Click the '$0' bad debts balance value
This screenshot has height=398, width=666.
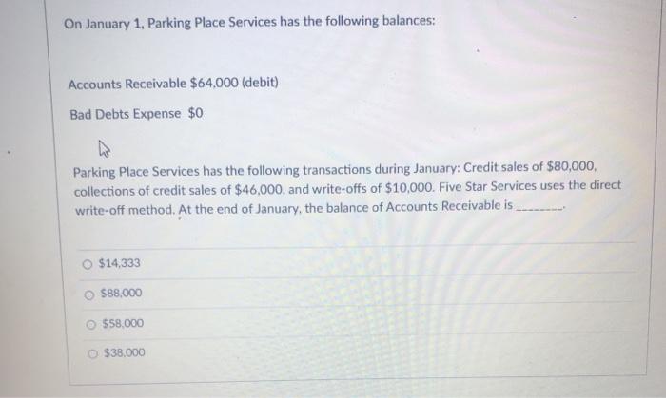click(195, 113)
